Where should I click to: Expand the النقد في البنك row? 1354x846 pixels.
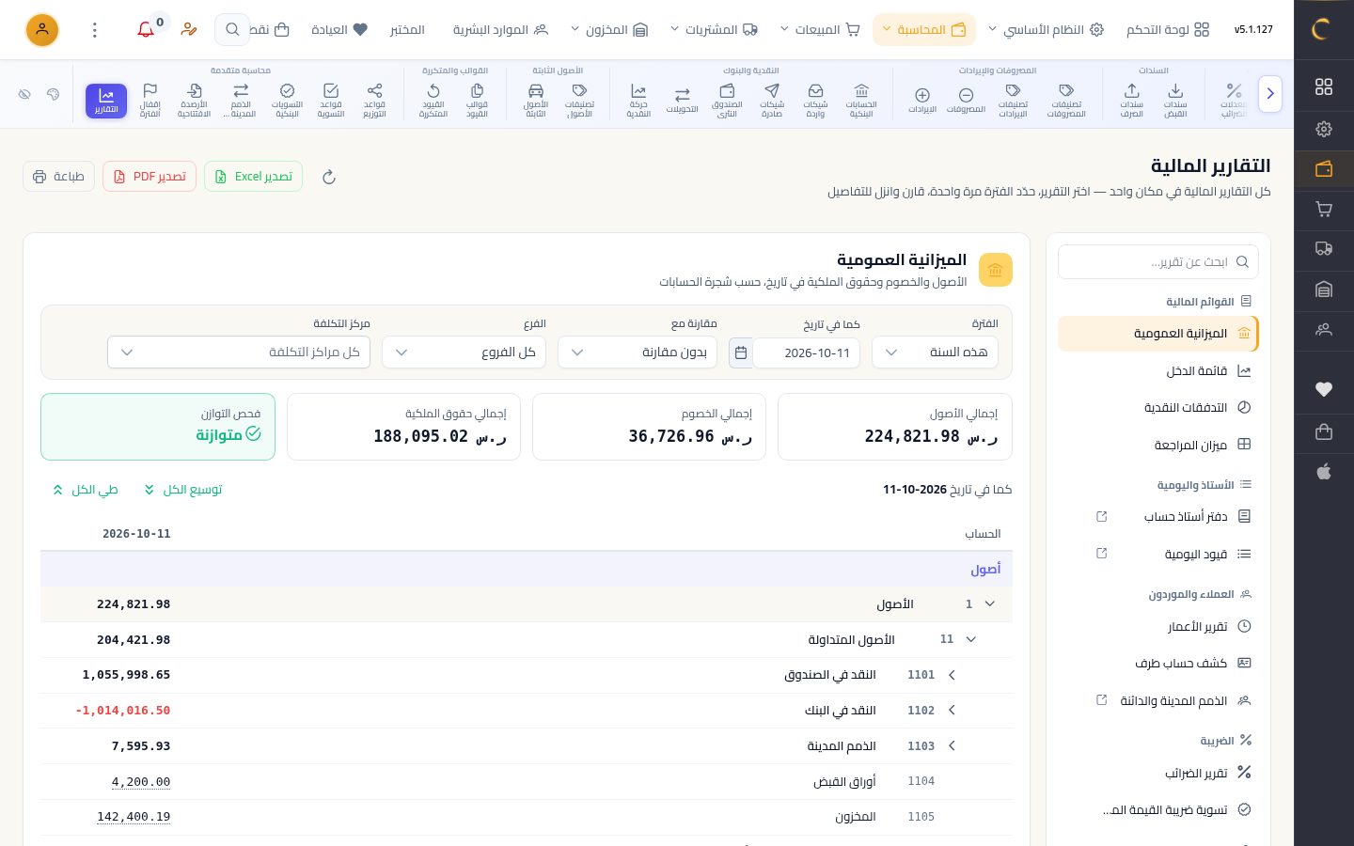[x=952, y=711]
